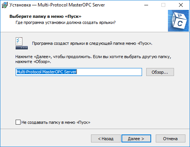Image resolution: width=190 pixels, height=147 pixels.
Task: Click the installer icon in title bar
Action: tap(5, 5)
